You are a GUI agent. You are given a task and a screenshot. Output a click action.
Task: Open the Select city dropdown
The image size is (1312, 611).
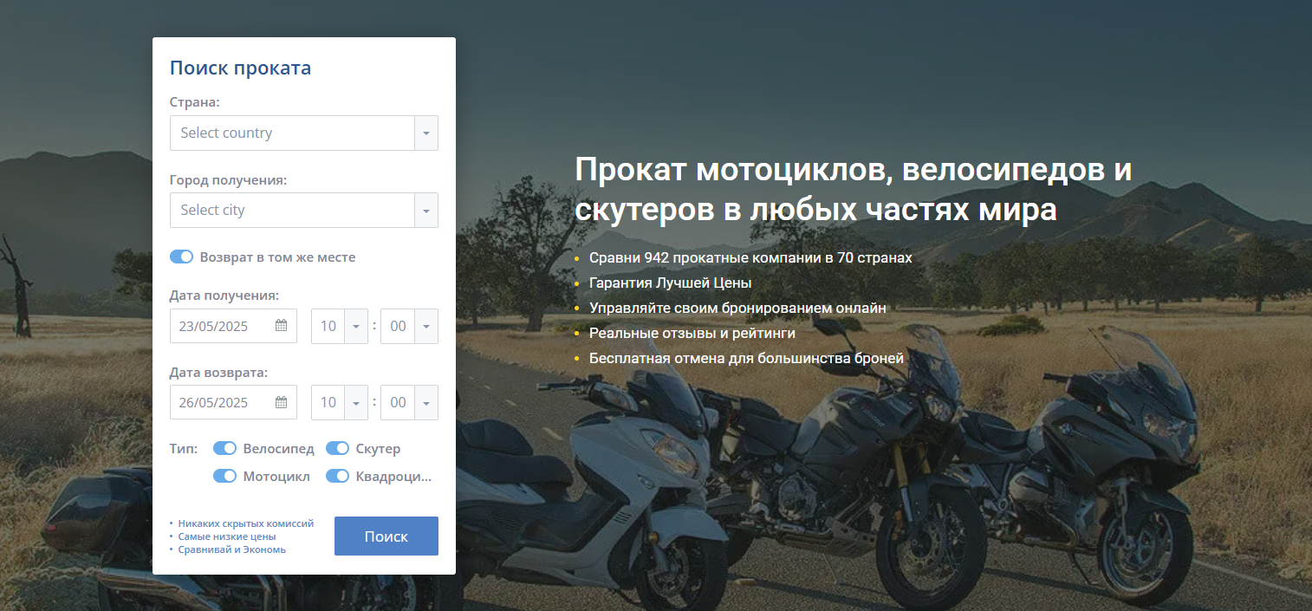click(x=304, y=210)
